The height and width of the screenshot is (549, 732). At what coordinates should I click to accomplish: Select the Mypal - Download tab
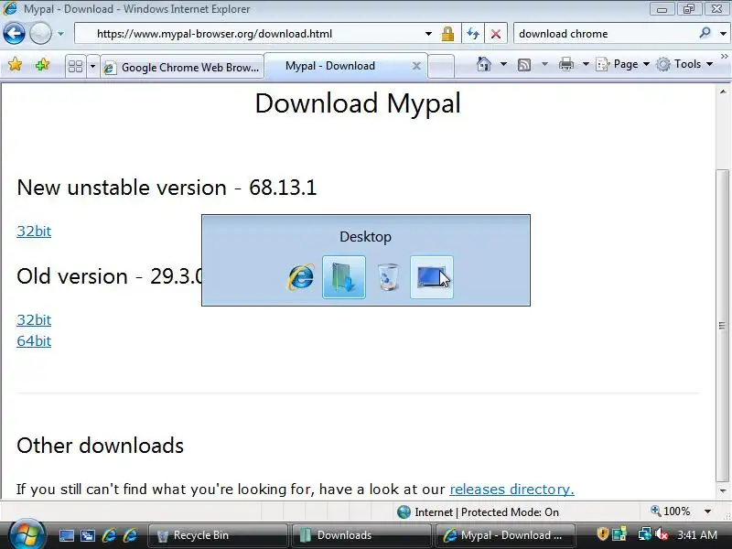point(346,66)
